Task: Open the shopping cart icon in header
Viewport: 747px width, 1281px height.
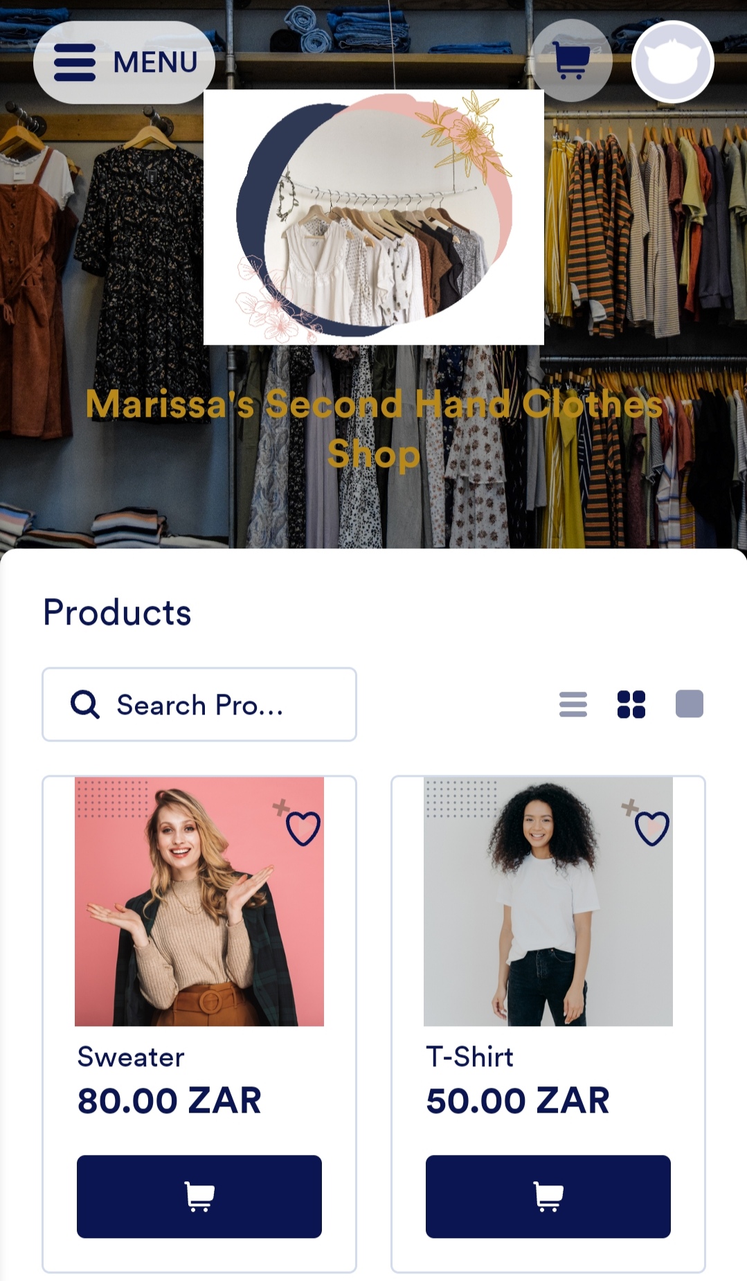Action: coord(571,61)
